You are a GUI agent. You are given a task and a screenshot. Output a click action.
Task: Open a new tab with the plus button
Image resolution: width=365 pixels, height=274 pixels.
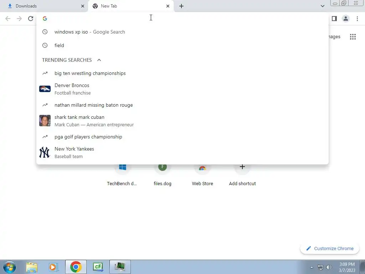pyautogui.click(x=181, y=6)
